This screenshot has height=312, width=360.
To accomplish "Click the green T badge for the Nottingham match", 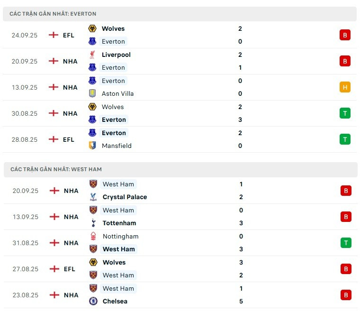I will tap(346, 243).
